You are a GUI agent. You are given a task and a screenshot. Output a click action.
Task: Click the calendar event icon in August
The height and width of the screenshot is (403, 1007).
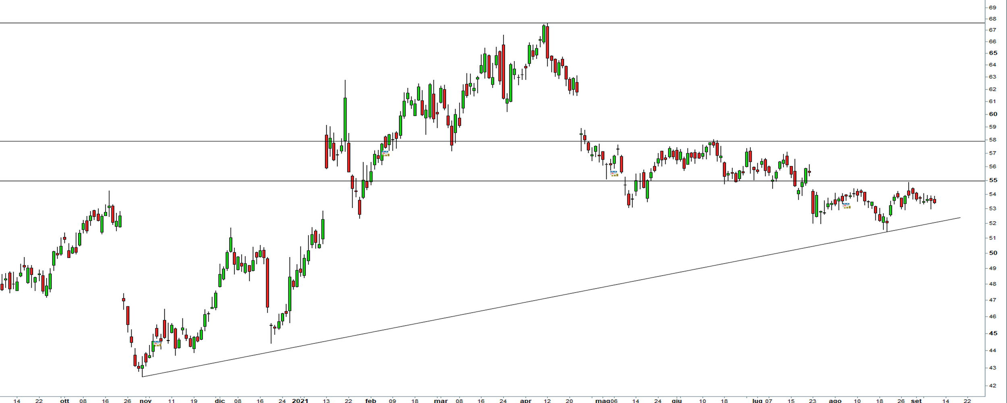[x=847, y=206]
